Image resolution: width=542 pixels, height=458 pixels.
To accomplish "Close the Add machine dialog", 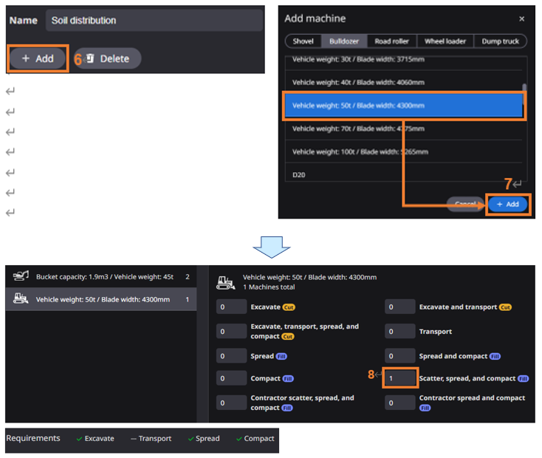I will pos(521,18).
